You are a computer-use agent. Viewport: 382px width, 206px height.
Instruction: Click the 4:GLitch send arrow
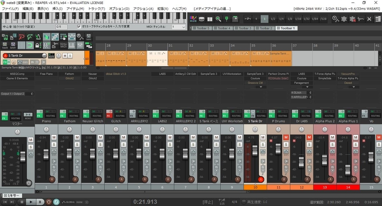tap(310, 93)
